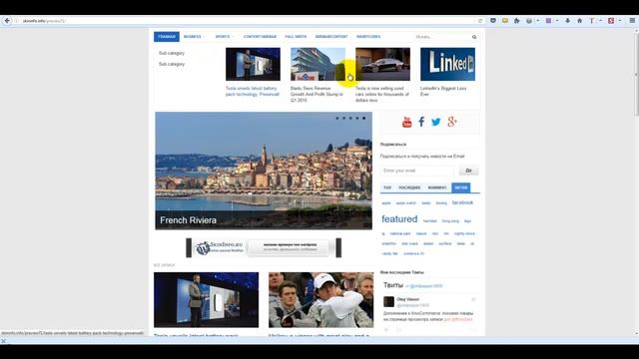Click the globe extension icon
Viewport: 639px width, 359px height.
[x=529, y=20]
